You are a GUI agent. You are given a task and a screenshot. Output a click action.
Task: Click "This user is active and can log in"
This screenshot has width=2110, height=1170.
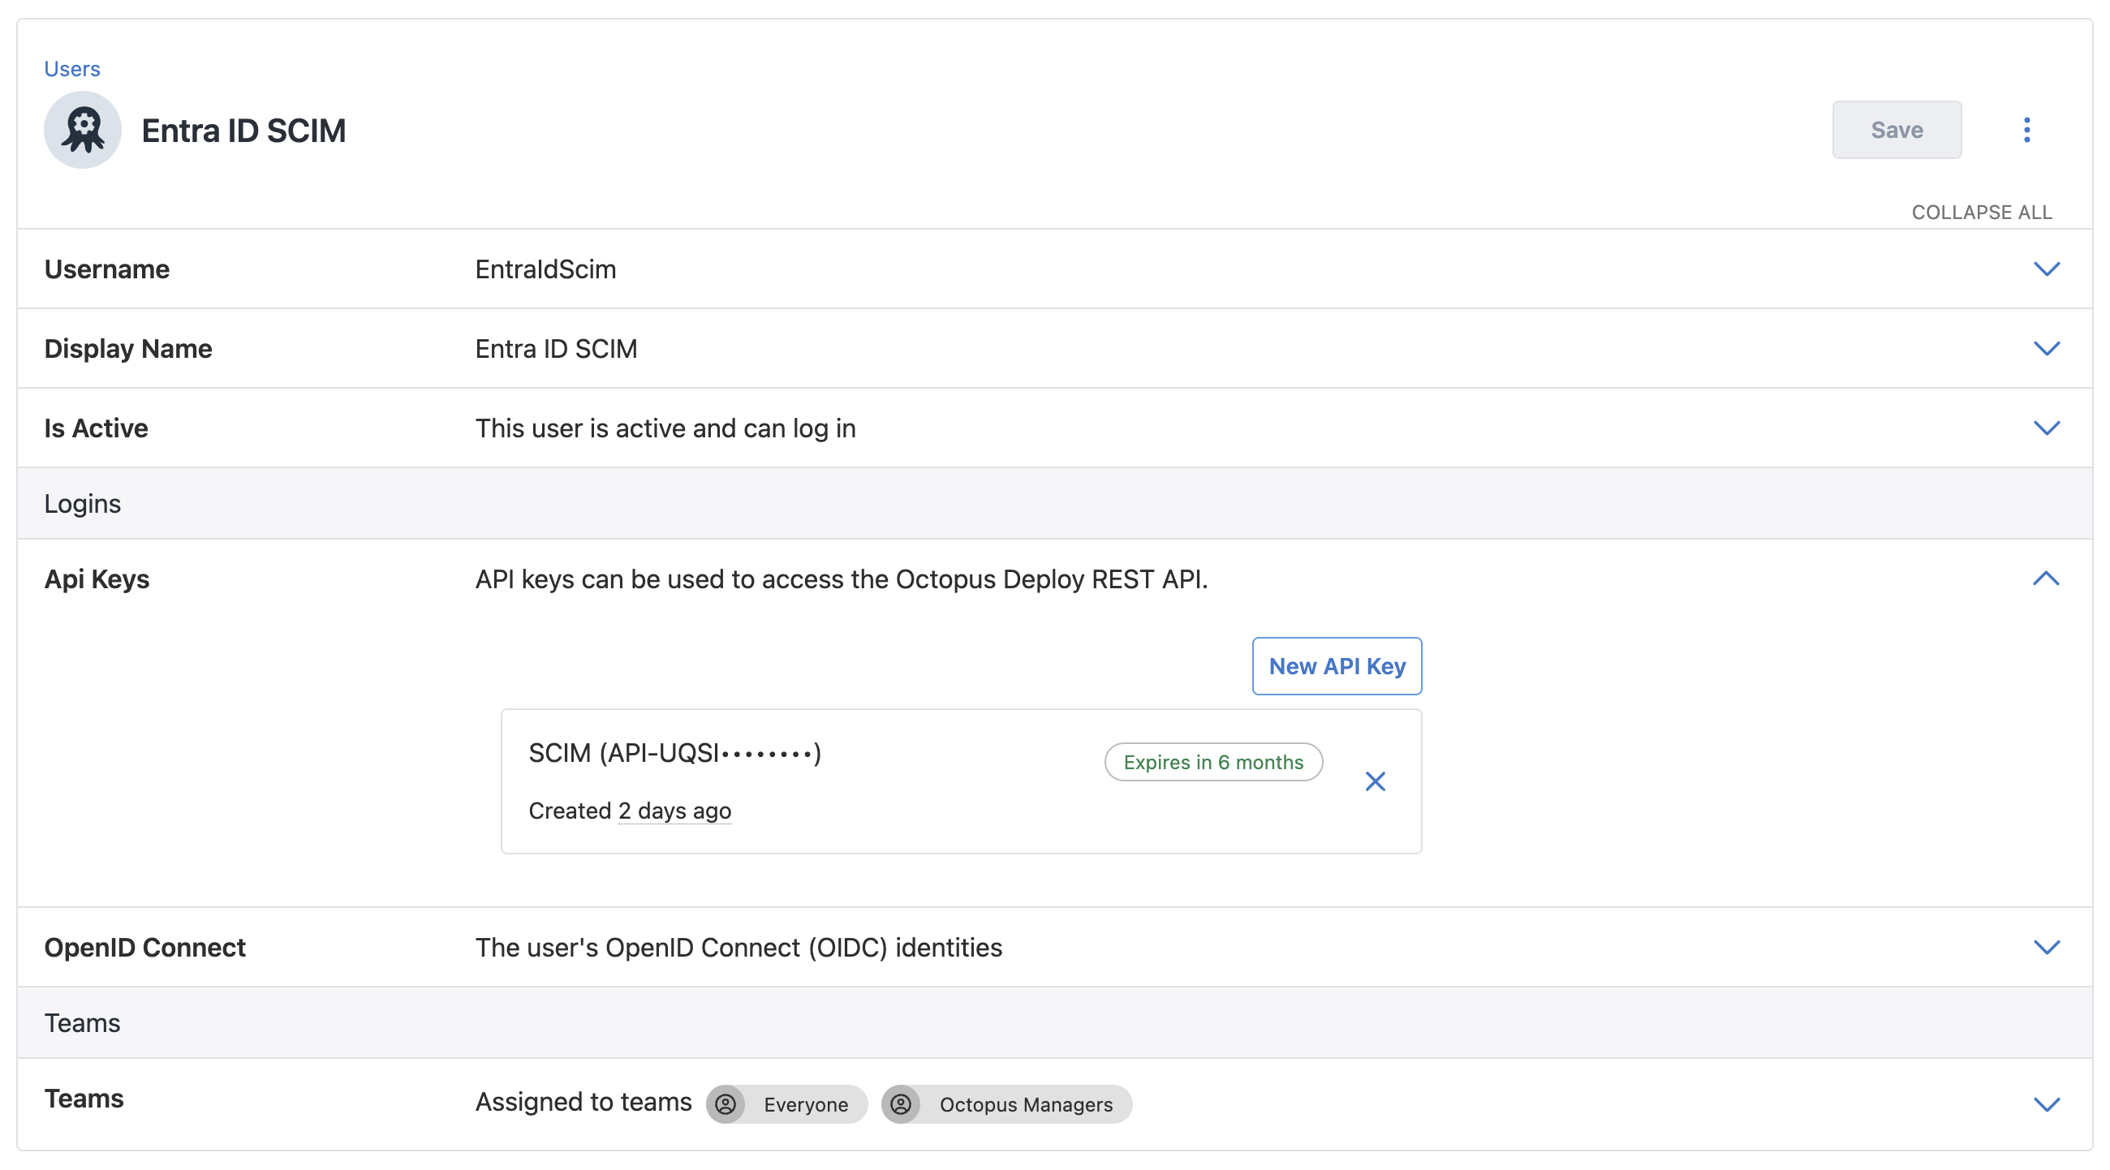point(665,428)
